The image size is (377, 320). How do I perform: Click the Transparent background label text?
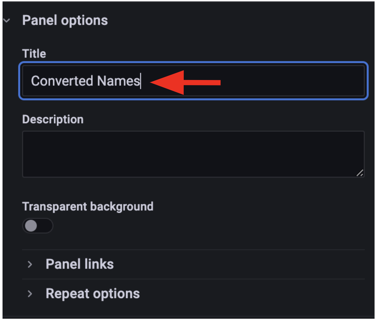point(88,206)
